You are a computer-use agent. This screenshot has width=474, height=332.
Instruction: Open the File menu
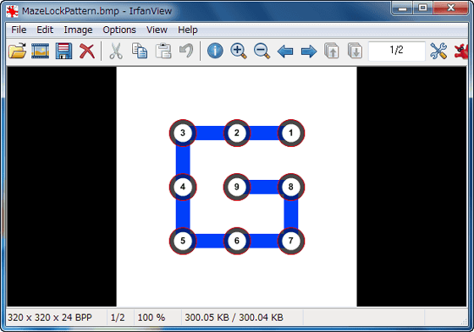[19, 30]
